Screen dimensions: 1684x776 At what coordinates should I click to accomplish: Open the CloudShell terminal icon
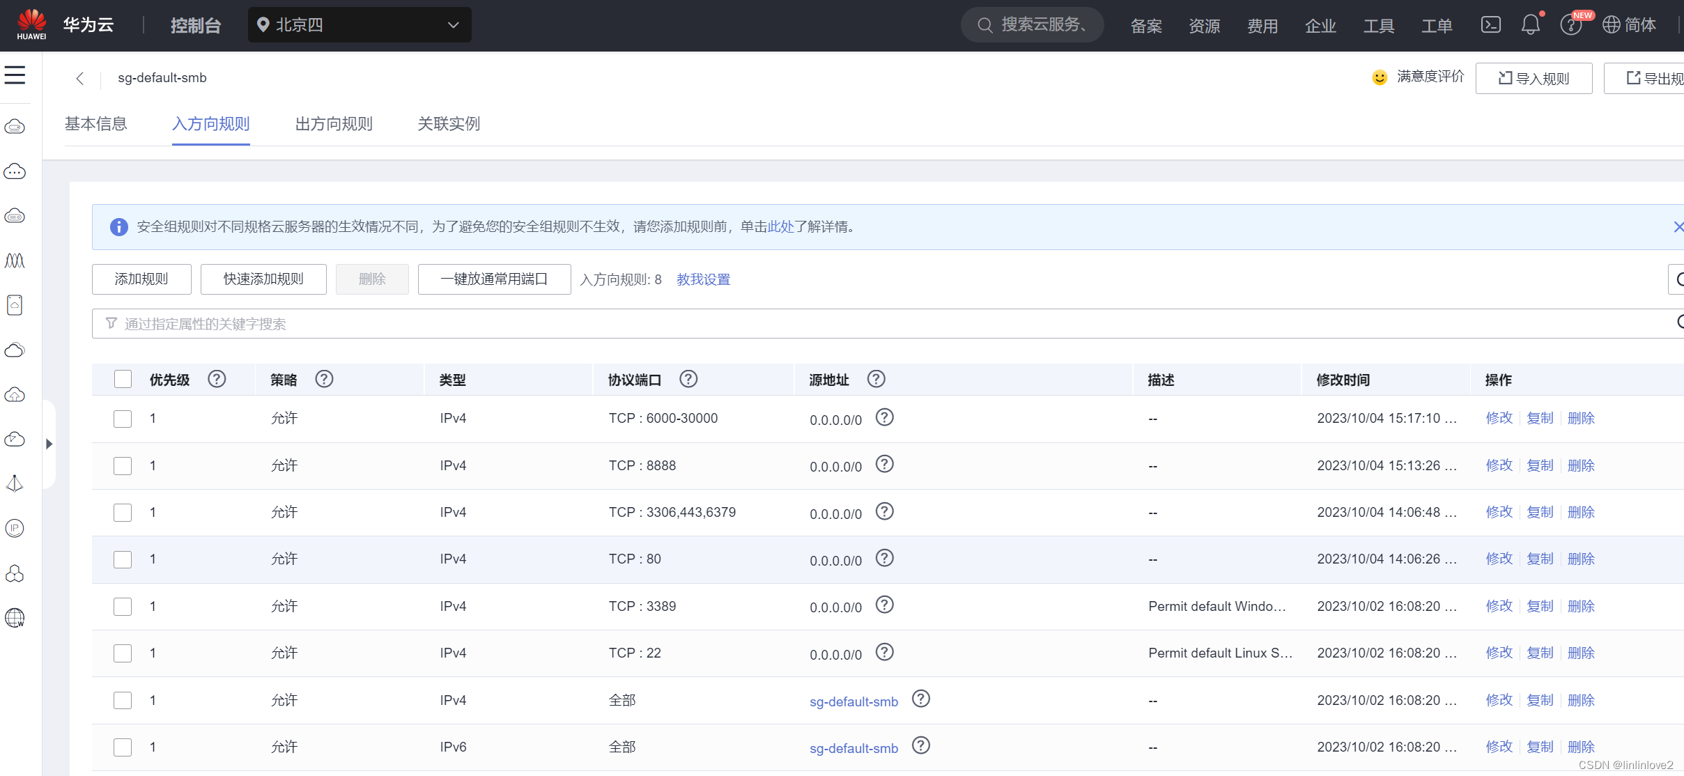(x=1490, y=25)
